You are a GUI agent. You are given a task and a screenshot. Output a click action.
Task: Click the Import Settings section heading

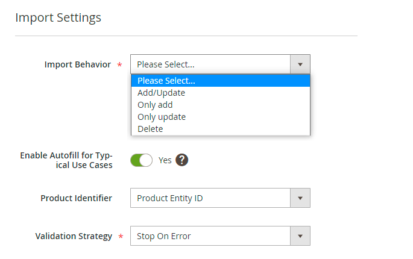[x=58, y=17]
